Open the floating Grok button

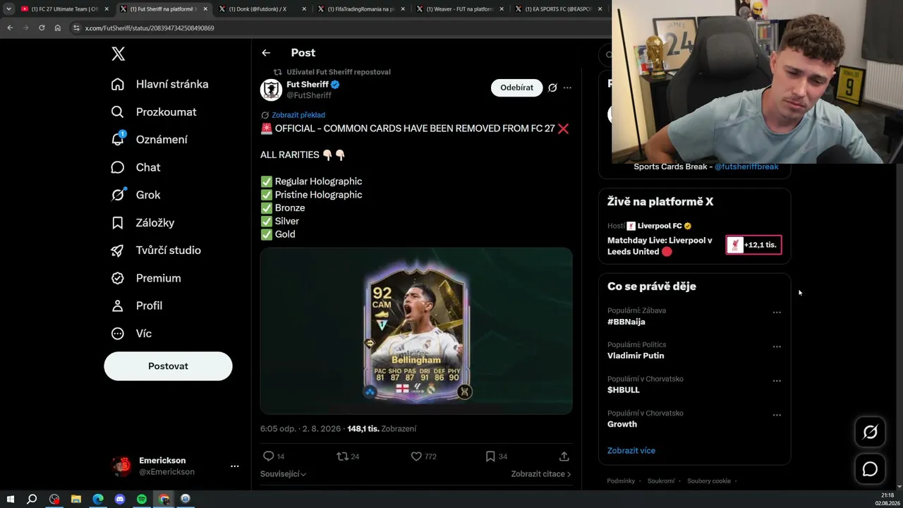point(870,433)
